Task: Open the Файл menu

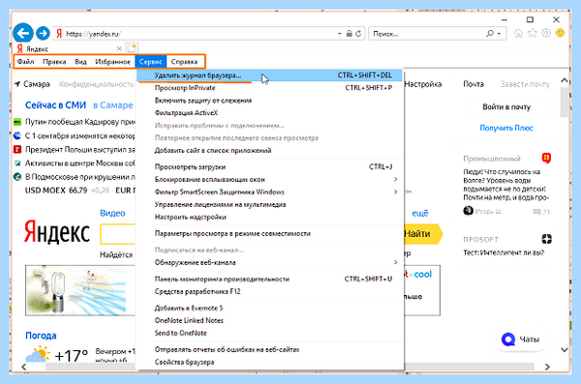Action: [x=25, y=62]
